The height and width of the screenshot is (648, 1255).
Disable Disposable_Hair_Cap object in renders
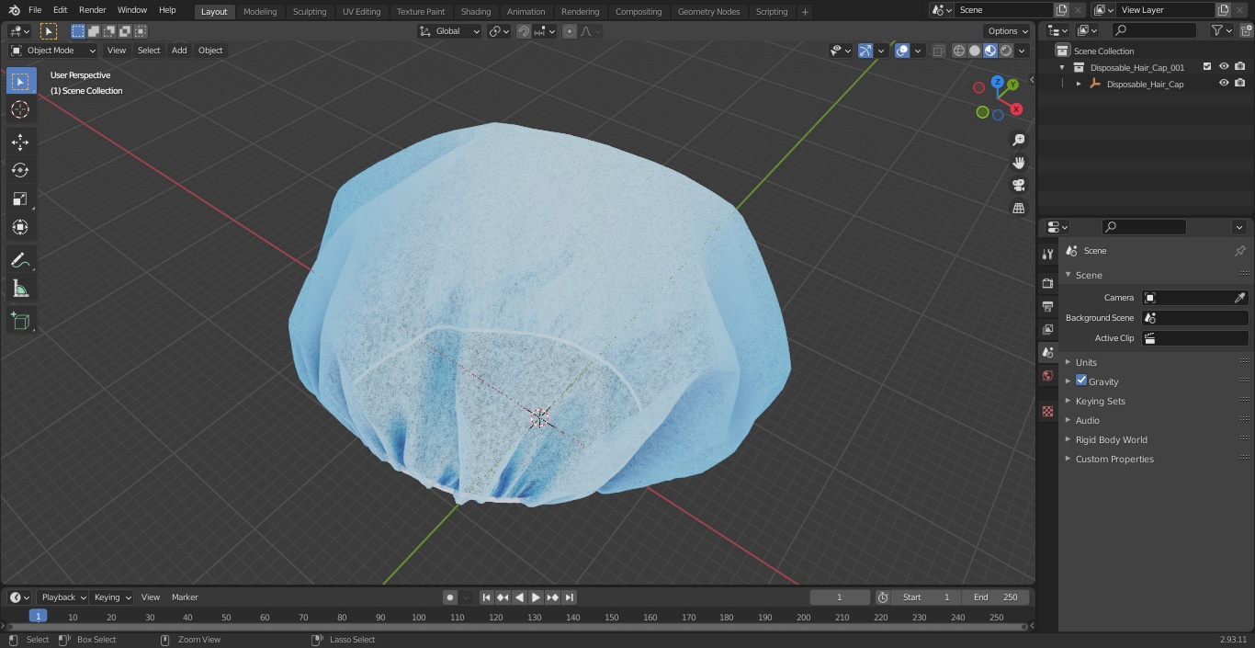pos(1240,83)
